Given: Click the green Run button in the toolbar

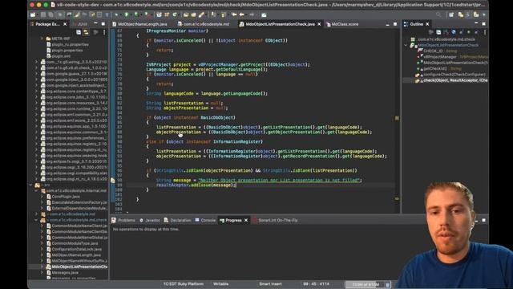Looking at the screenshot, I should coord(127,14).
